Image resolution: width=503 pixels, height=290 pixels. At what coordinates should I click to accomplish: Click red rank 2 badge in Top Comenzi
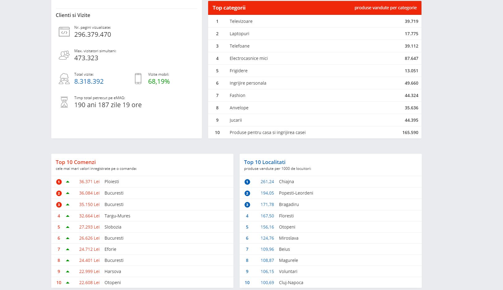59,193
